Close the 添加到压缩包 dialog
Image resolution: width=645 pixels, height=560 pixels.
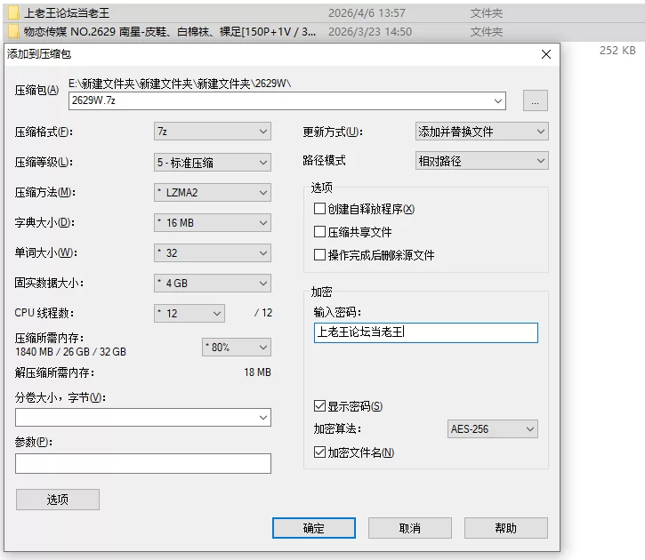(546, 54)
